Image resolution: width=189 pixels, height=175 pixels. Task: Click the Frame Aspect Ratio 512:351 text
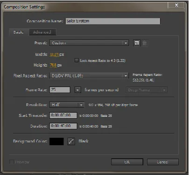143,80
